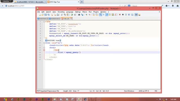Click the Redo toolbar icon

click(x=75, y=15)
